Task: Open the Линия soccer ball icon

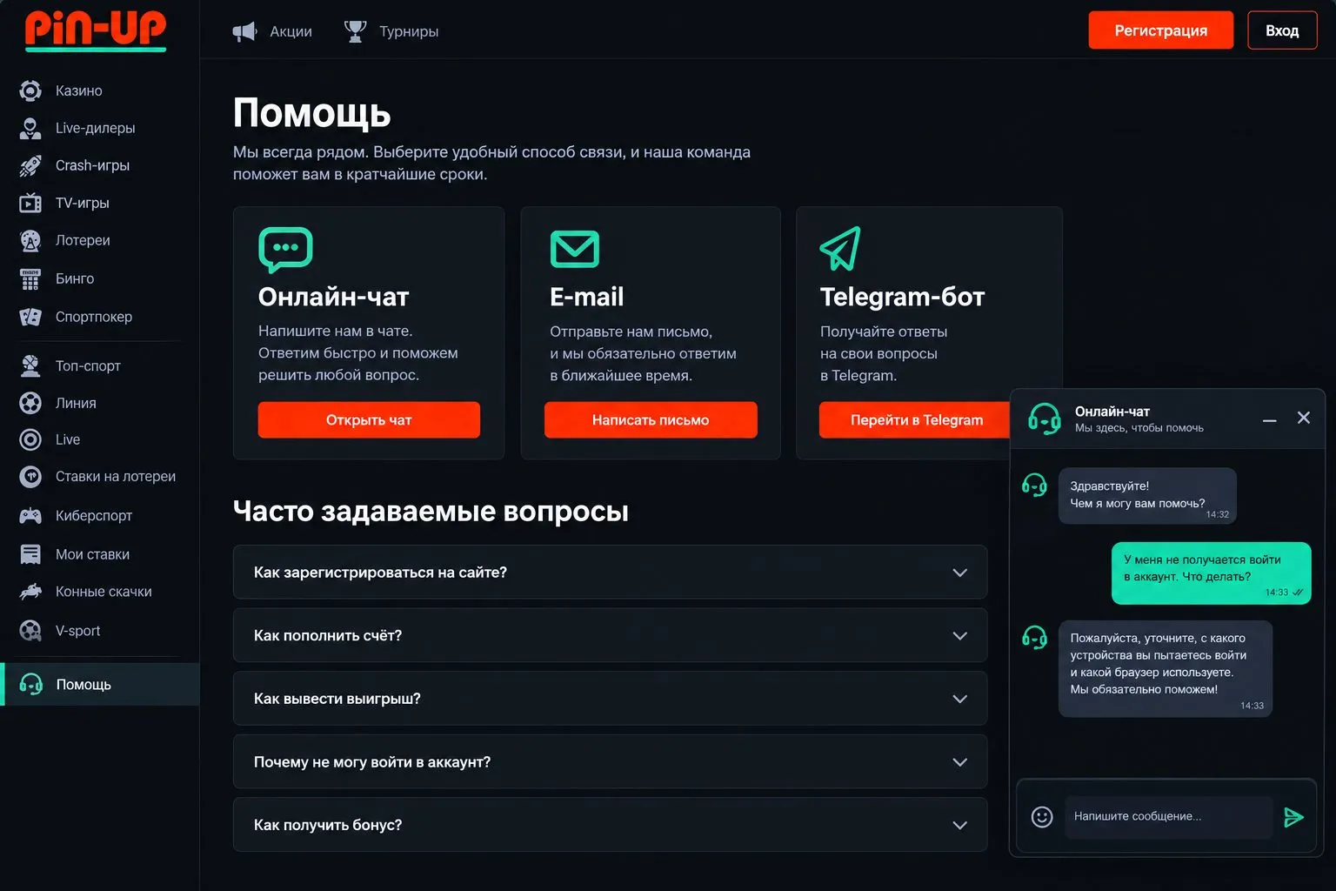Action: tap(30, 403)
